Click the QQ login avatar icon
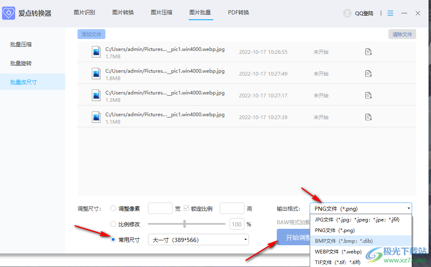Image resolution: width=431 pixels, height=267 pixels. click(347, 13)
